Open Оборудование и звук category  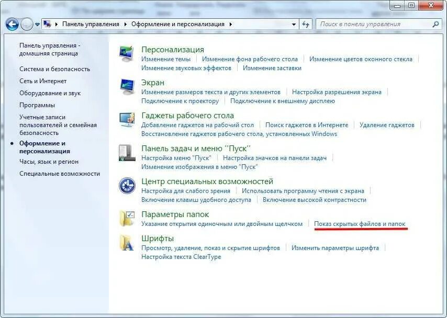[x=50, y=93]
